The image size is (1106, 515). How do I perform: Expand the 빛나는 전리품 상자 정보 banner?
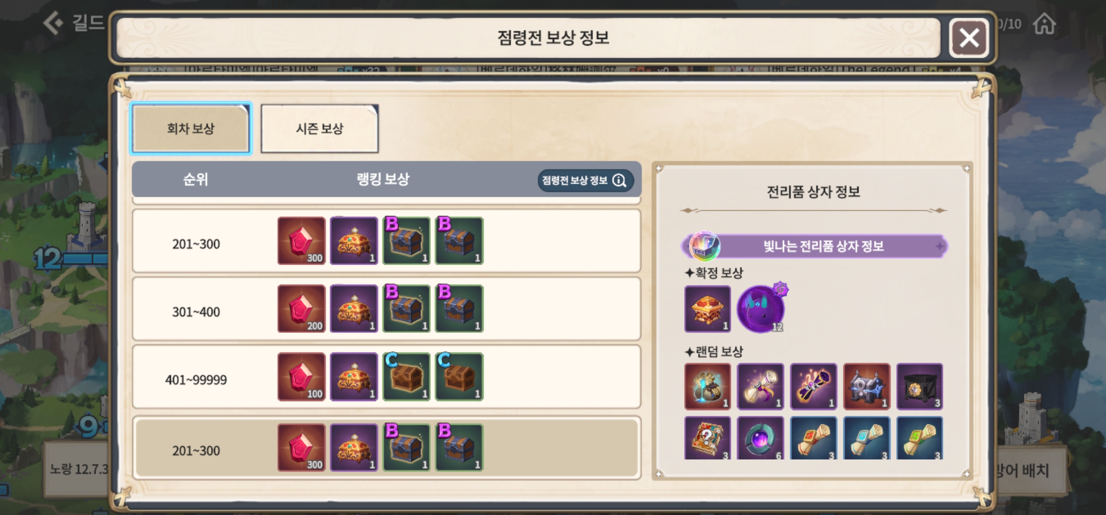pyautogui.click(x=814, y=246)
